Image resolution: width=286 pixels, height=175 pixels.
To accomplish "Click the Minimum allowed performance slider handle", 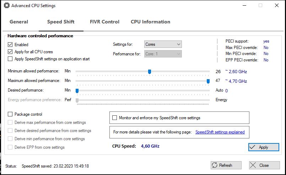I will tap(150, 72).
